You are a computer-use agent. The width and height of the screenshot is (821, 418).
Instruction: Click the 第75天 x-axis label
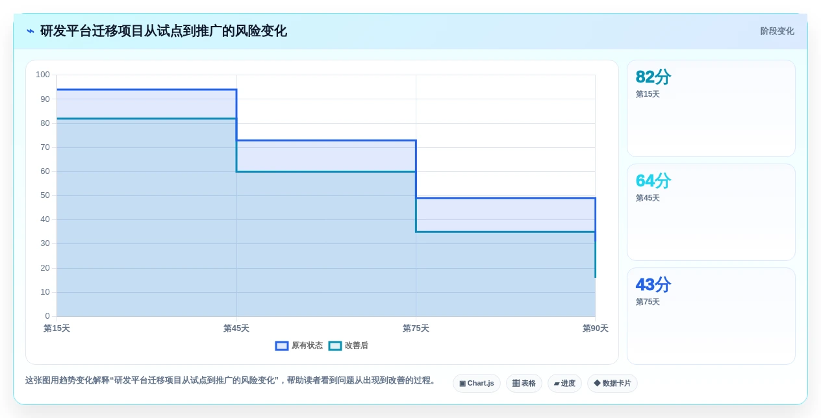click(416, 328)
